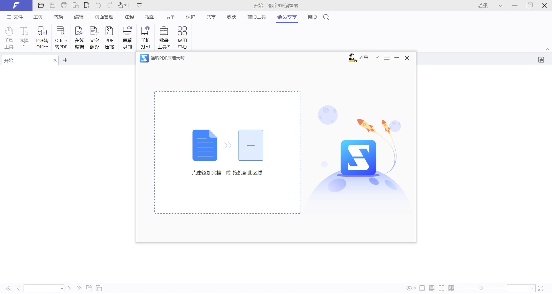Switch to the 页面管理 ribbon tab
The width and height of the screenshot is (552, 294).
(104, 17)
